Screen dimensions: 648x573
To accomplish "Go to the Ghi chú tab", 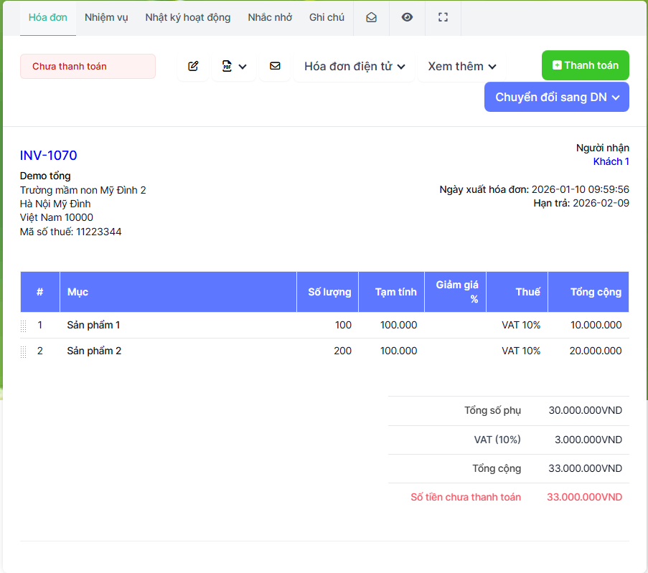I will coord(327,17).
